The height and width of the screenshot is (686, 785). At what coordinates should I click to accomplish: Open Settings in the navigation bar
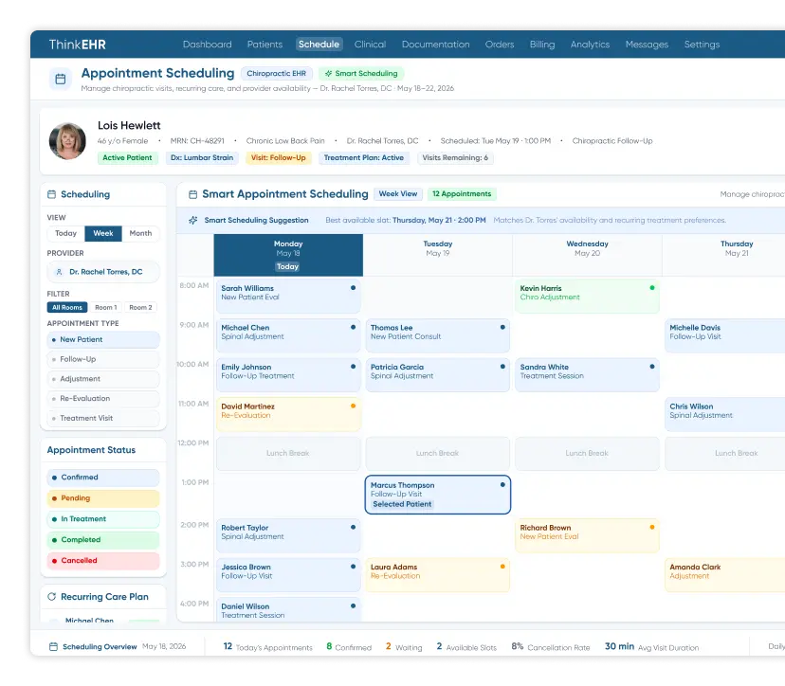(x=702, y=45)
